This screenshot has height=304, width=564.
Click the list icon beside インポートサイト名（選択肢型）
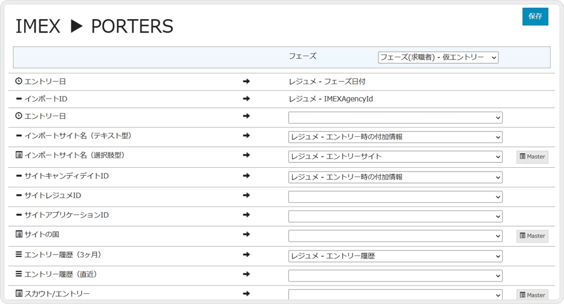(19, 155)
